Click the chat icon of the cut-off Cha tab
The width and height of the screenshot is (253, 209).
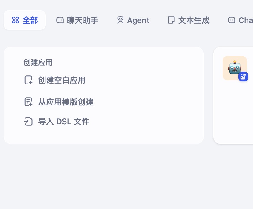[x=232, y=20]
